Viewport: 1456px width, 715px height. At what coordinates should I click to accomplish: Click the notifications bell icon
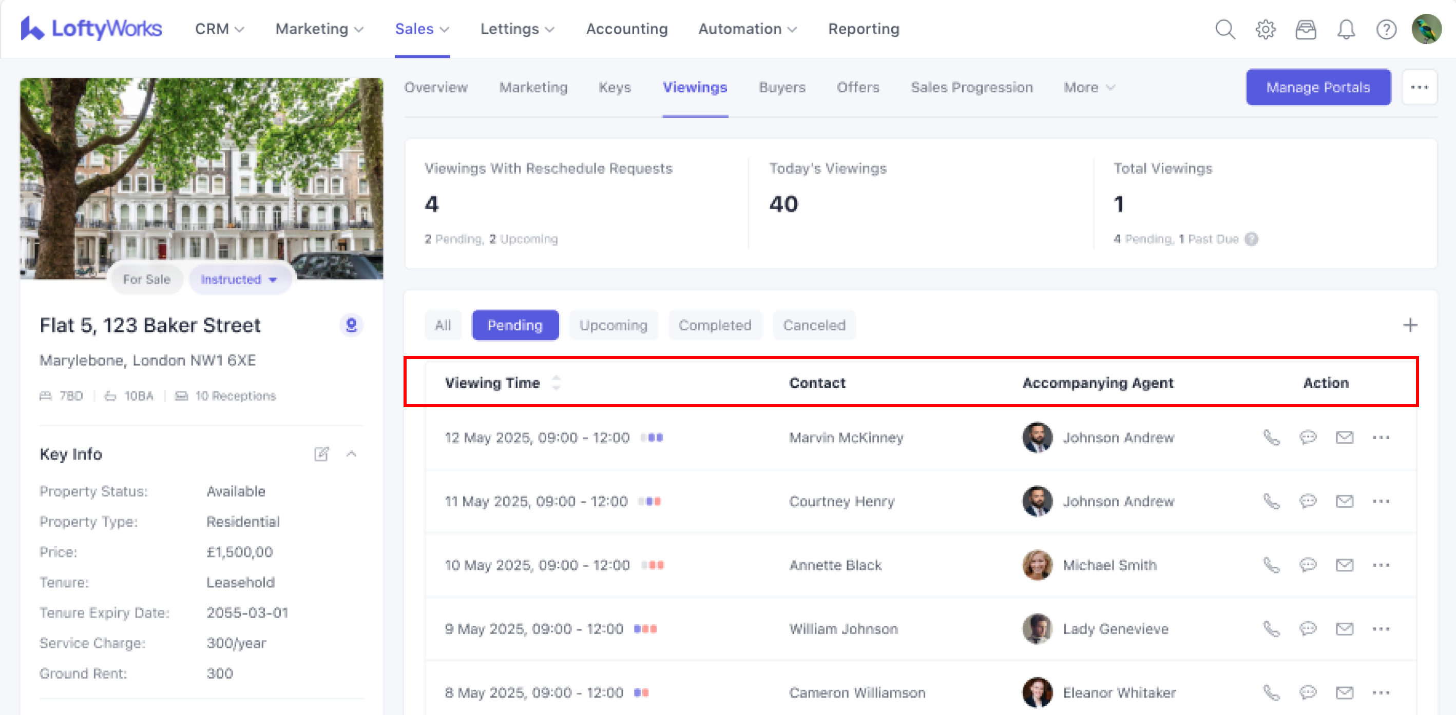click(x=1346, y=29)
